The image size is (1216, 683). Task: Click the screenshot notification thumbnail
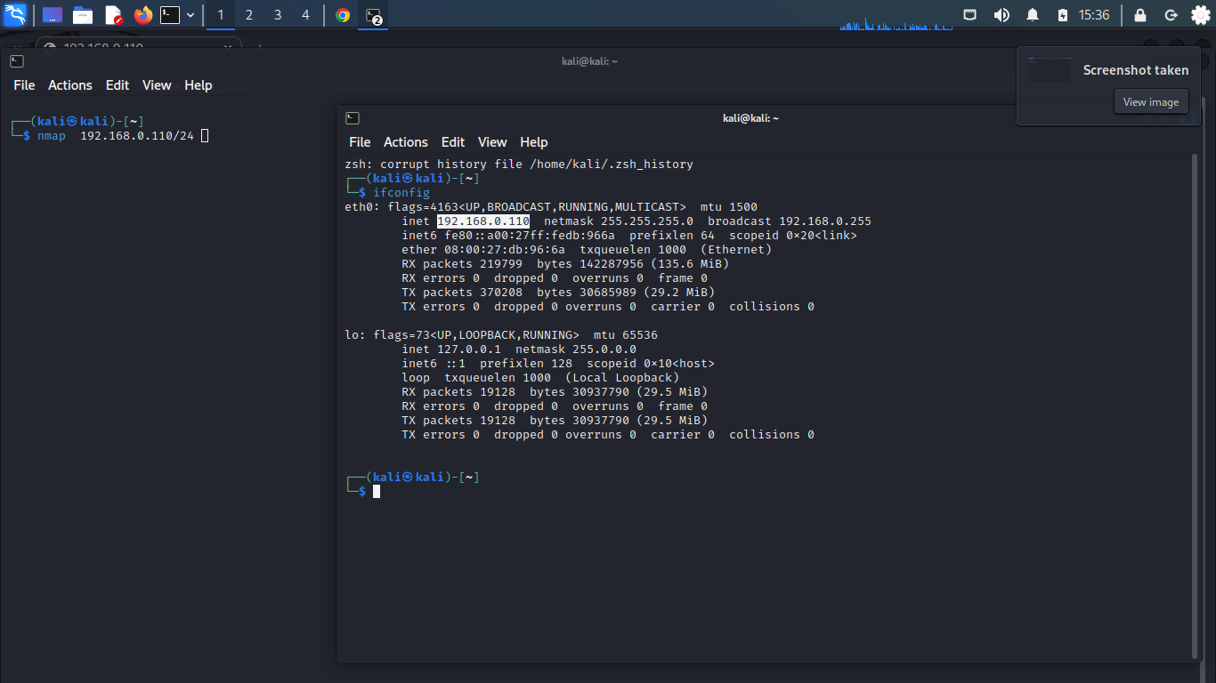[1049, 70]
